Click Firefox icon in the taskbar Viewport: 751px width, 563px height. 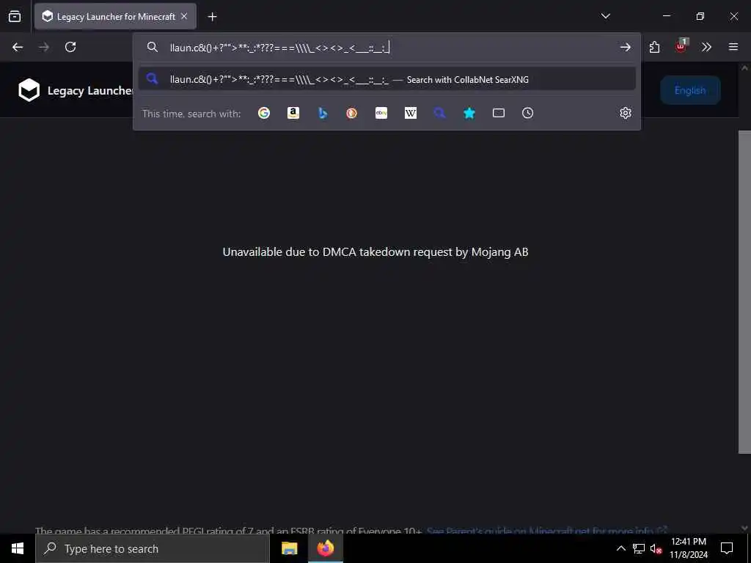[325, 548]
